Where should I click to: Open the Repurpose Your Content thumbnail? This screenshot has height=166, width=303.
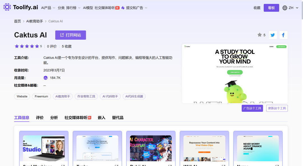205,148
